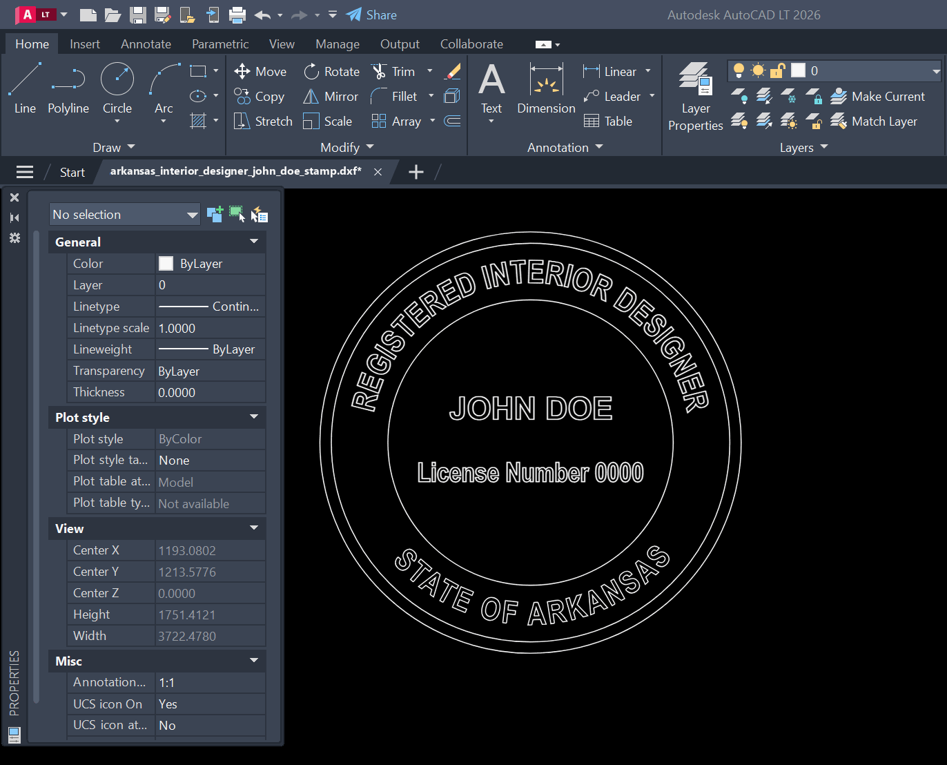
Task: Click the layer 0 color swatch in ribbon
Action: 799,70
